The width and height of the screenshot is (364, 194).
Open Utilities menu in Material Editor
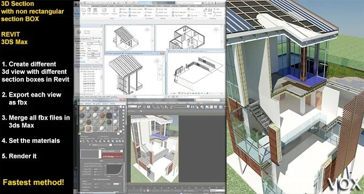click(x=112, y=104)
